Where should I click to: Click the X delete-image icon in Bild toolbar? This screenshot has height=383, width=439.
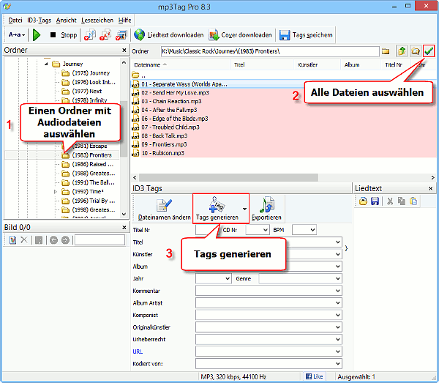coord(24,239)
